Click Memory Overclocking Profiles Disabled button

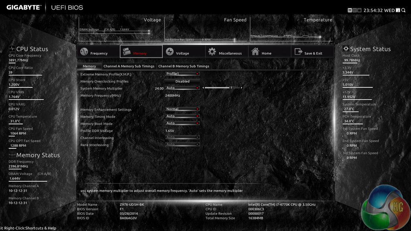pyautogui.click(x=183, y=81)
